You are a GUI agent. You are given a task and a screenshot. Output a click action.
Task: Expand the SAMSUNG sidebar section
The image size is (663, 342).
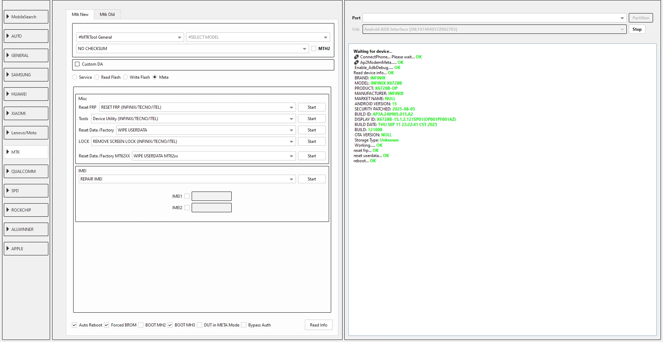[26, 75]
